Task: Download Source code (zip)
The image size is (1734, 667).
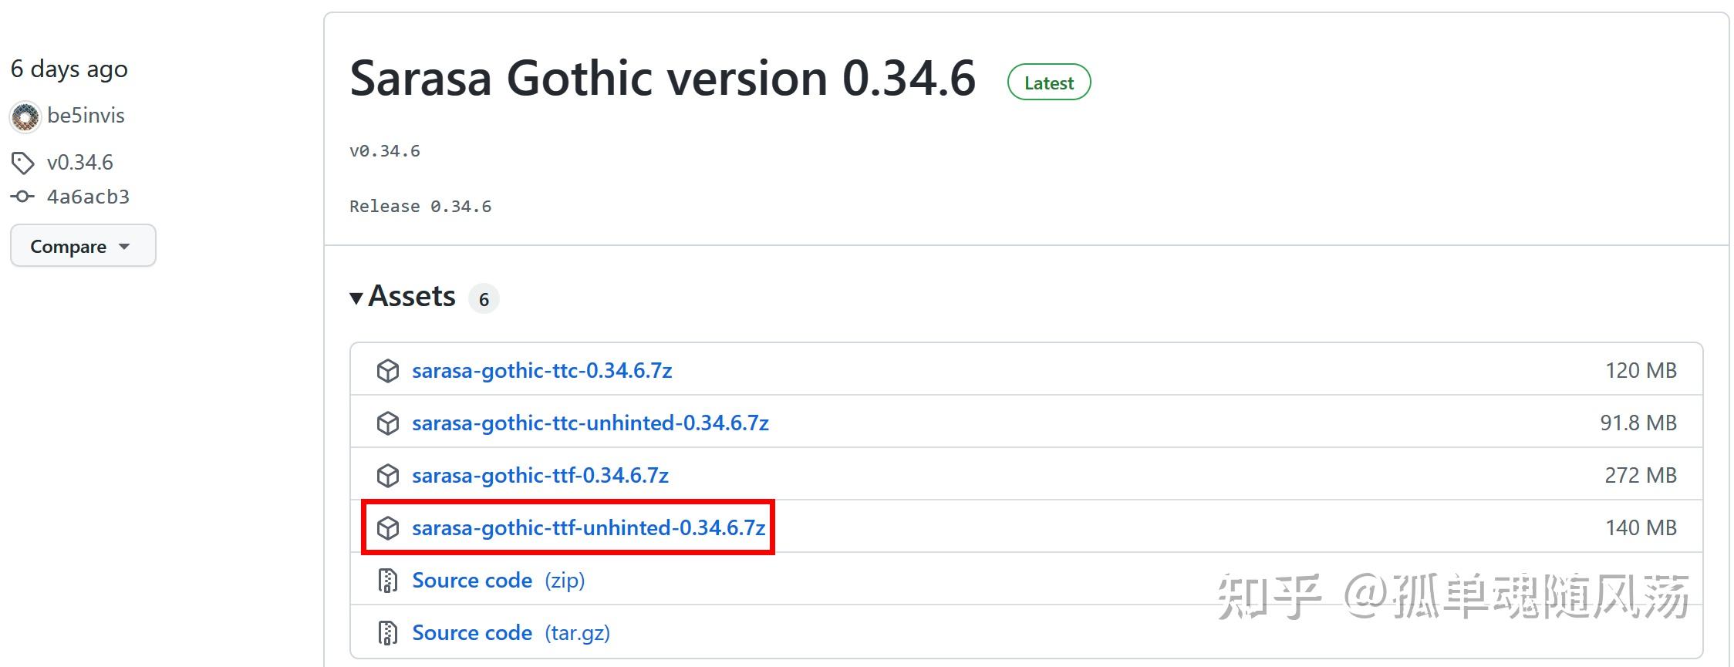Action: click(x=498, y=581)
